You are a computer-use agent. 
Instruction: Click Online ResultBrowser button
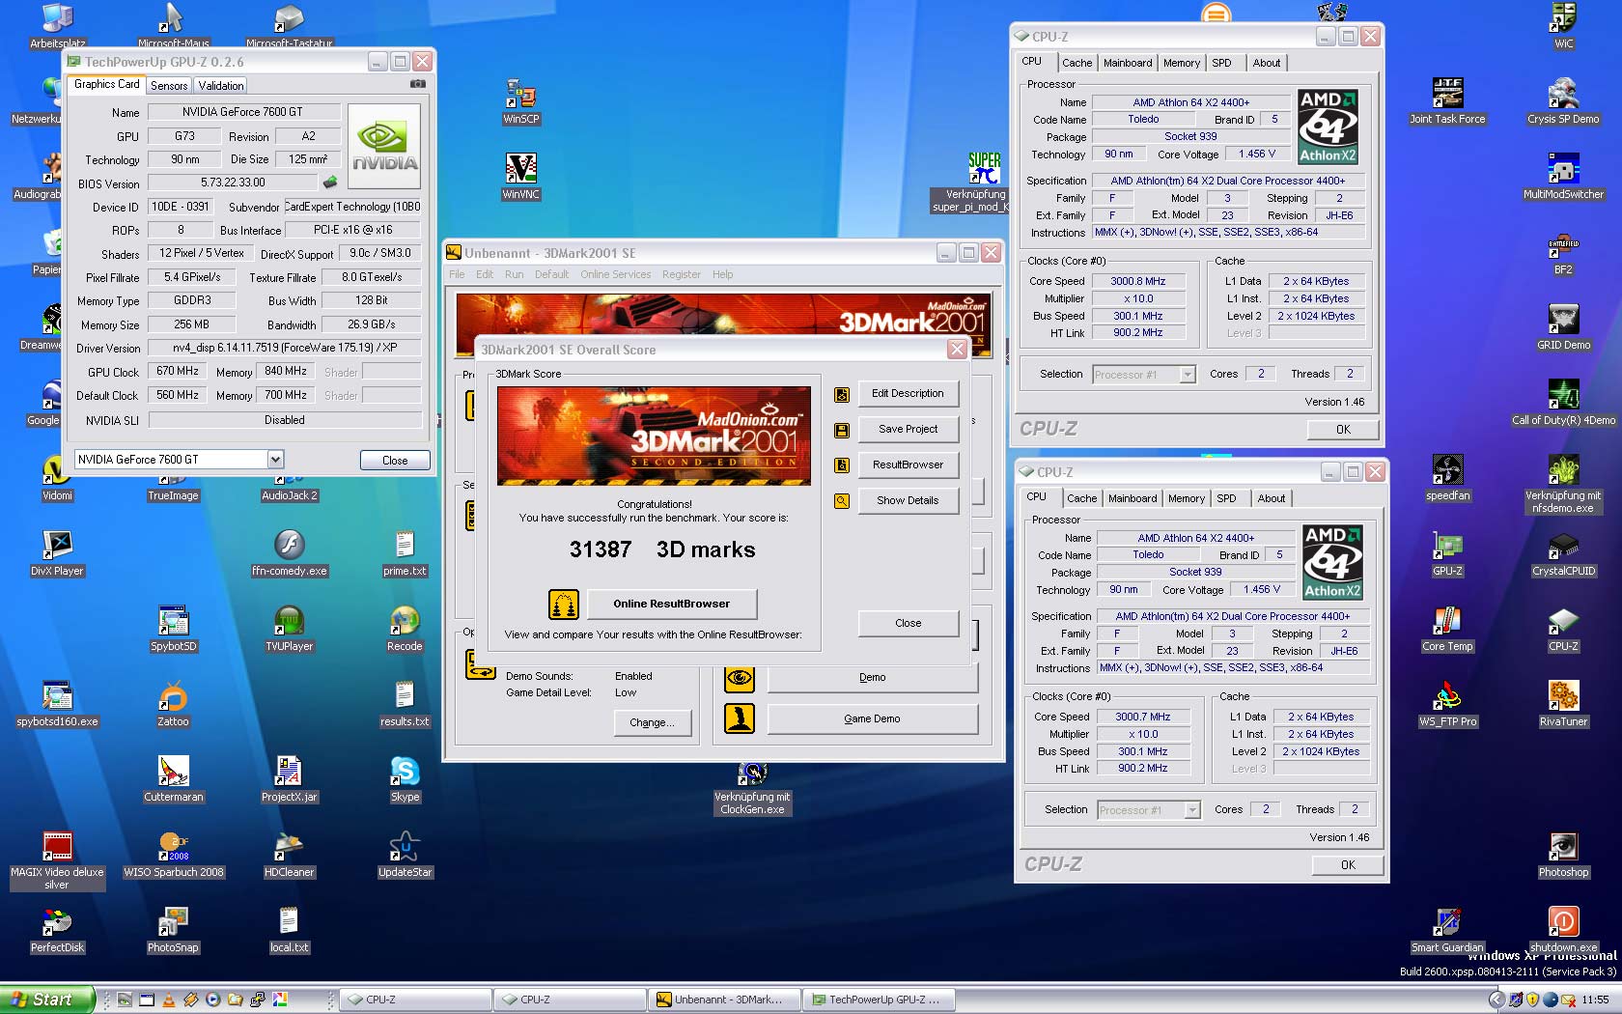point(671,605)
